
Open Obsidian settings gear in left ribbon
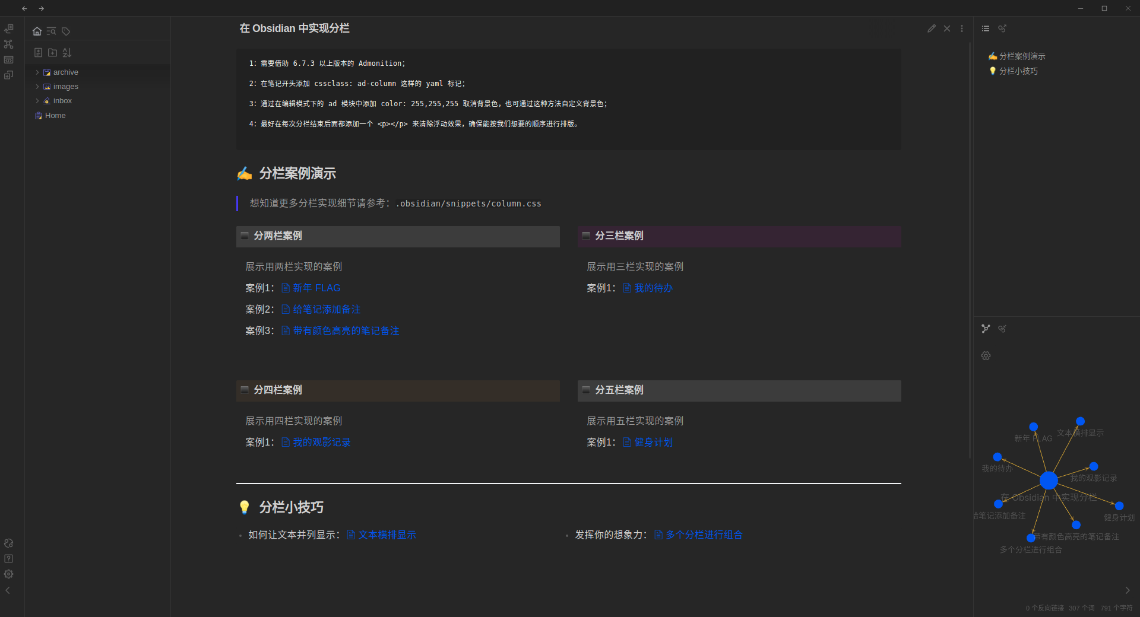[x=8, y=574]
